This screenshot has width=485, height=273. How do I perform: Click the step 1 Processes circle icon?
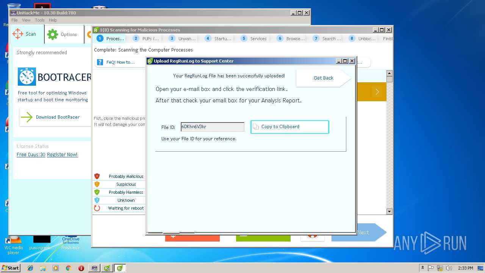100,38
